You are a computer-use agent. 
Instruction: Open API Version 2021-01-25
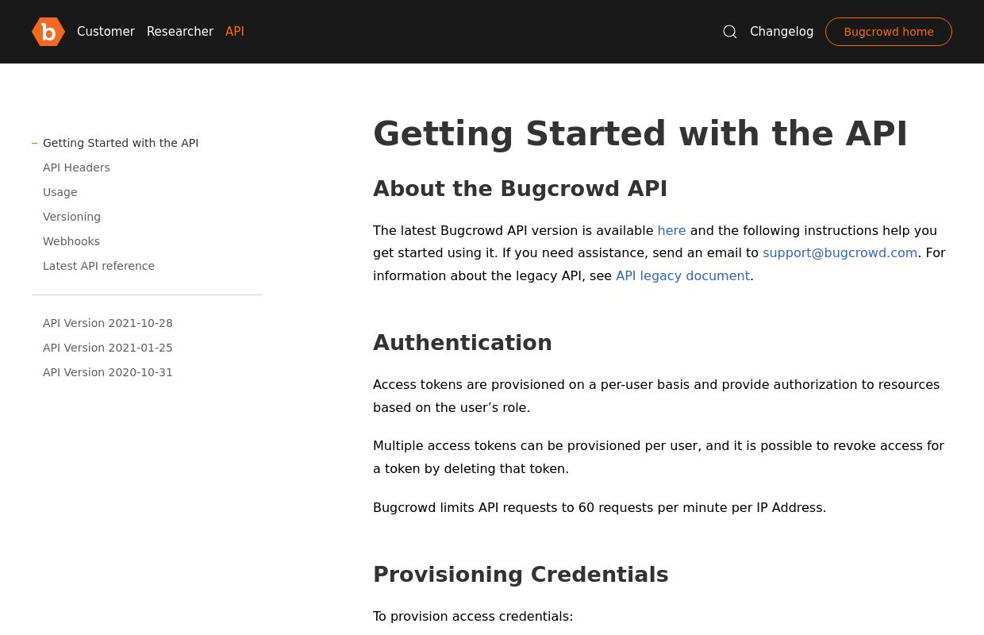(108, 348)
